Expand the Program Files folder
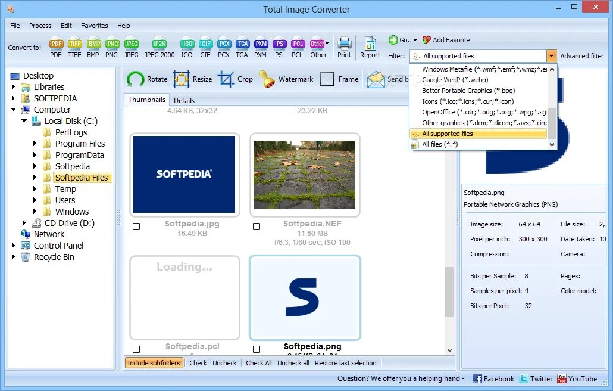Screen dimensions: 613x391 tap(35, 144)
